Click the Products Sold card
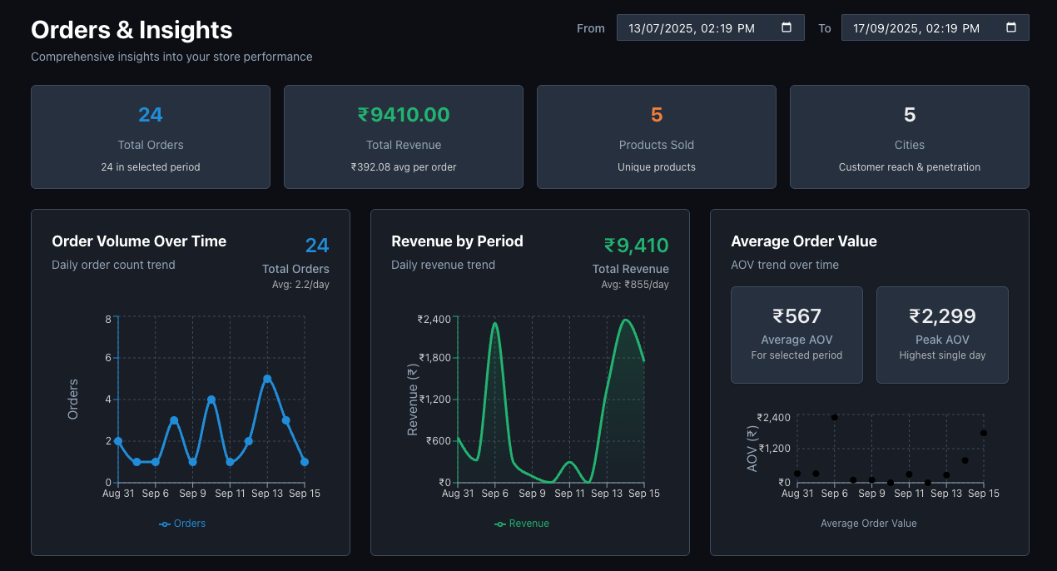The image size is (1057, 571). tap(656, 137)
